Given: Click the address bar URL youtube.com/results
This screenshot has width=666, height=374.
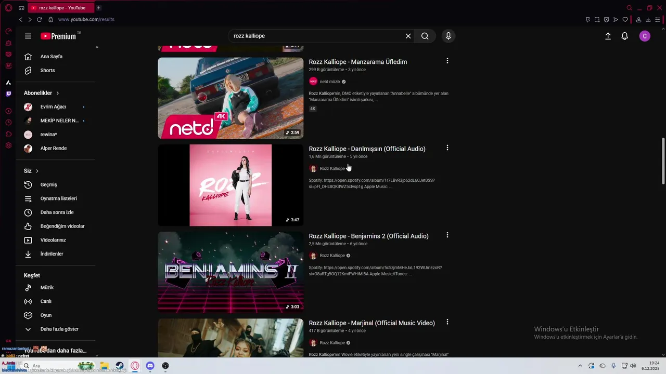Looking at the screenshot, I should [86, 19].
